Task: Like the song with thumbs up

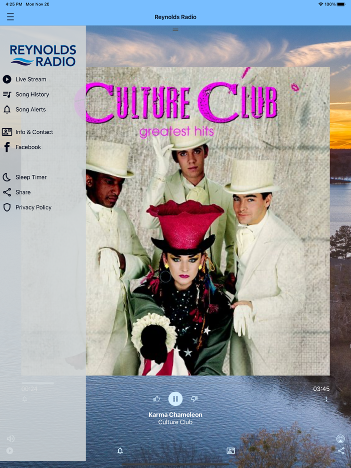Action: pos(156,399)
